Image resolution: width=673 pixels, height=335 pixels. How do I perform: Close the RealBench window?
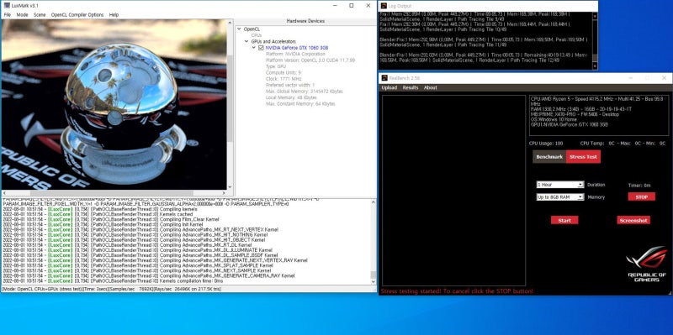click(664, 78)
